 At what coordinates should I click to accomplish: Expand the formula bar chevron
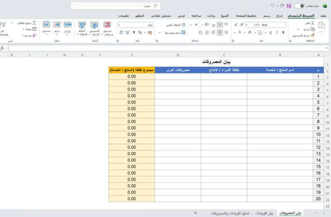[x=326, y=48]
